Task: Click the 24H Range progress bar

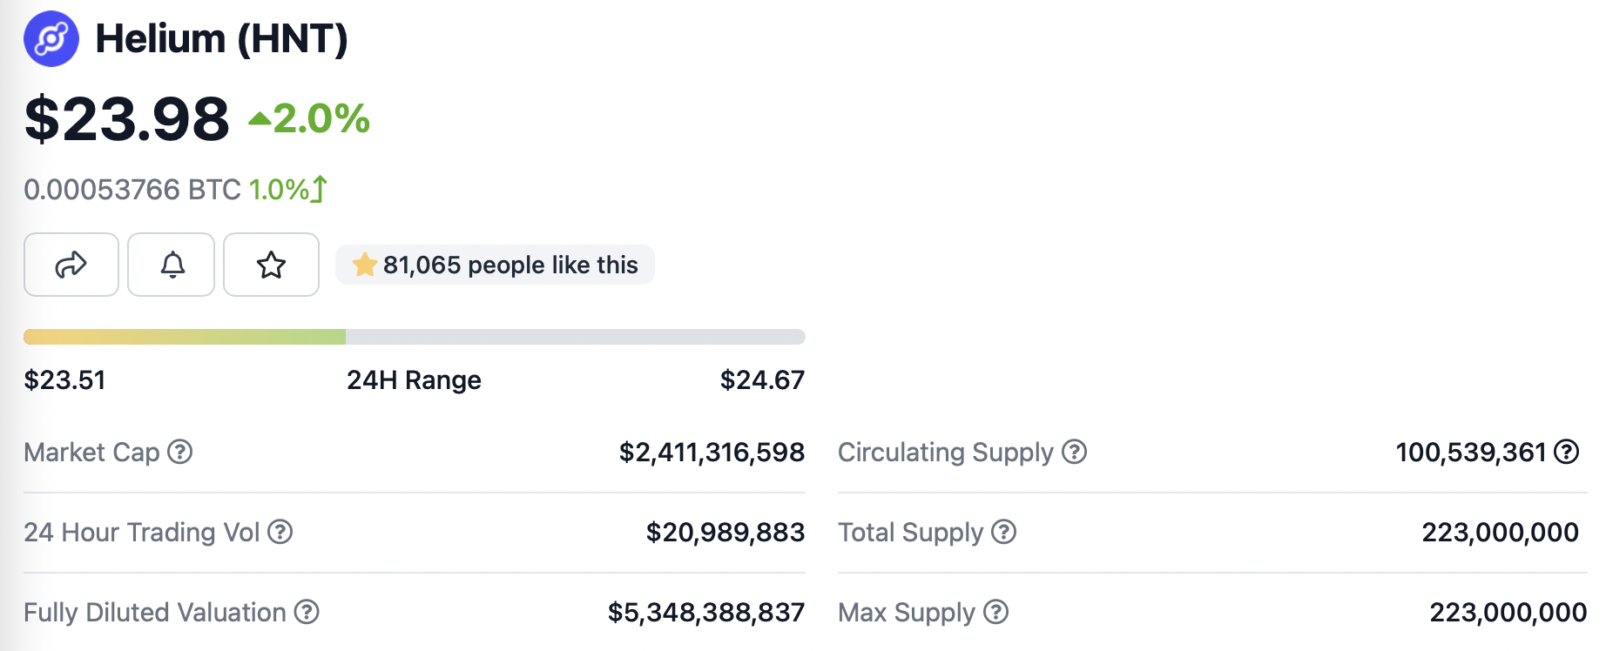Action: pos(415,337)
